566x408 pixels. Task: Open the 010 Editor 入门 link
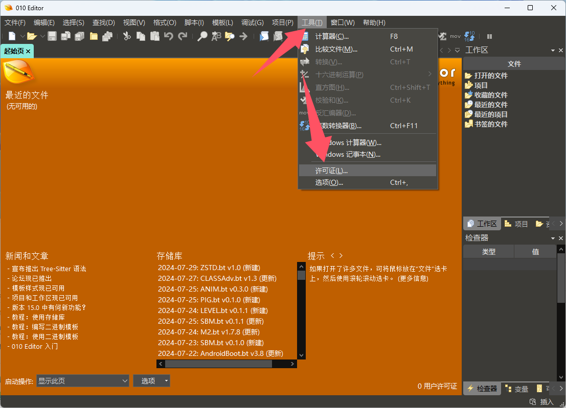pyautogui.click(x=35, y=346)
